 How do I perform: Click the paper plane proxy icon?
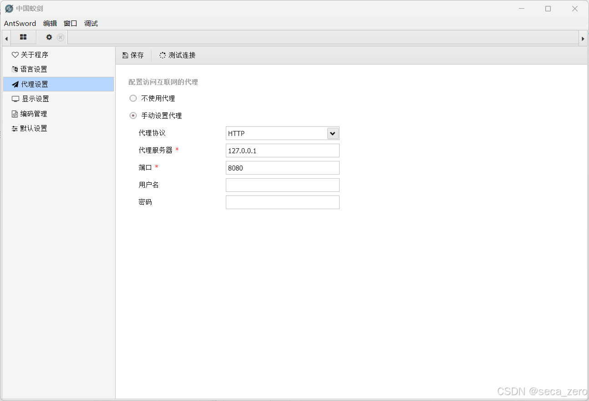15,85
